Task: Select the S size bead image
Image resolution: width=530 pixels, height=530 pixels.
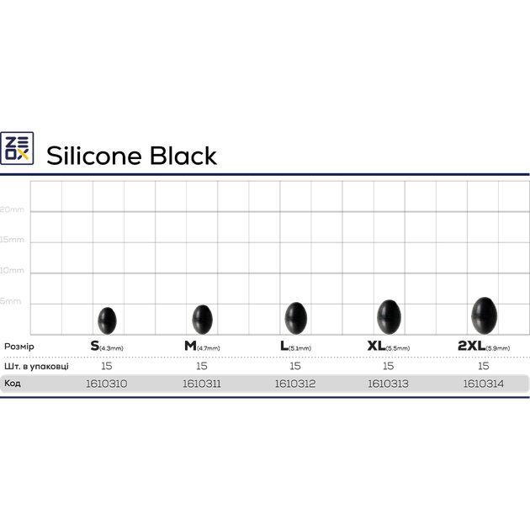Action: tap(107, 321)
